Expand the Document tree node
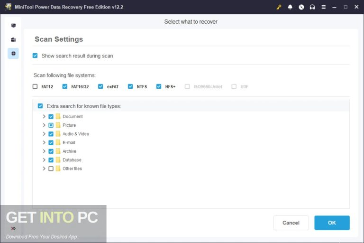 pos(44,116)
